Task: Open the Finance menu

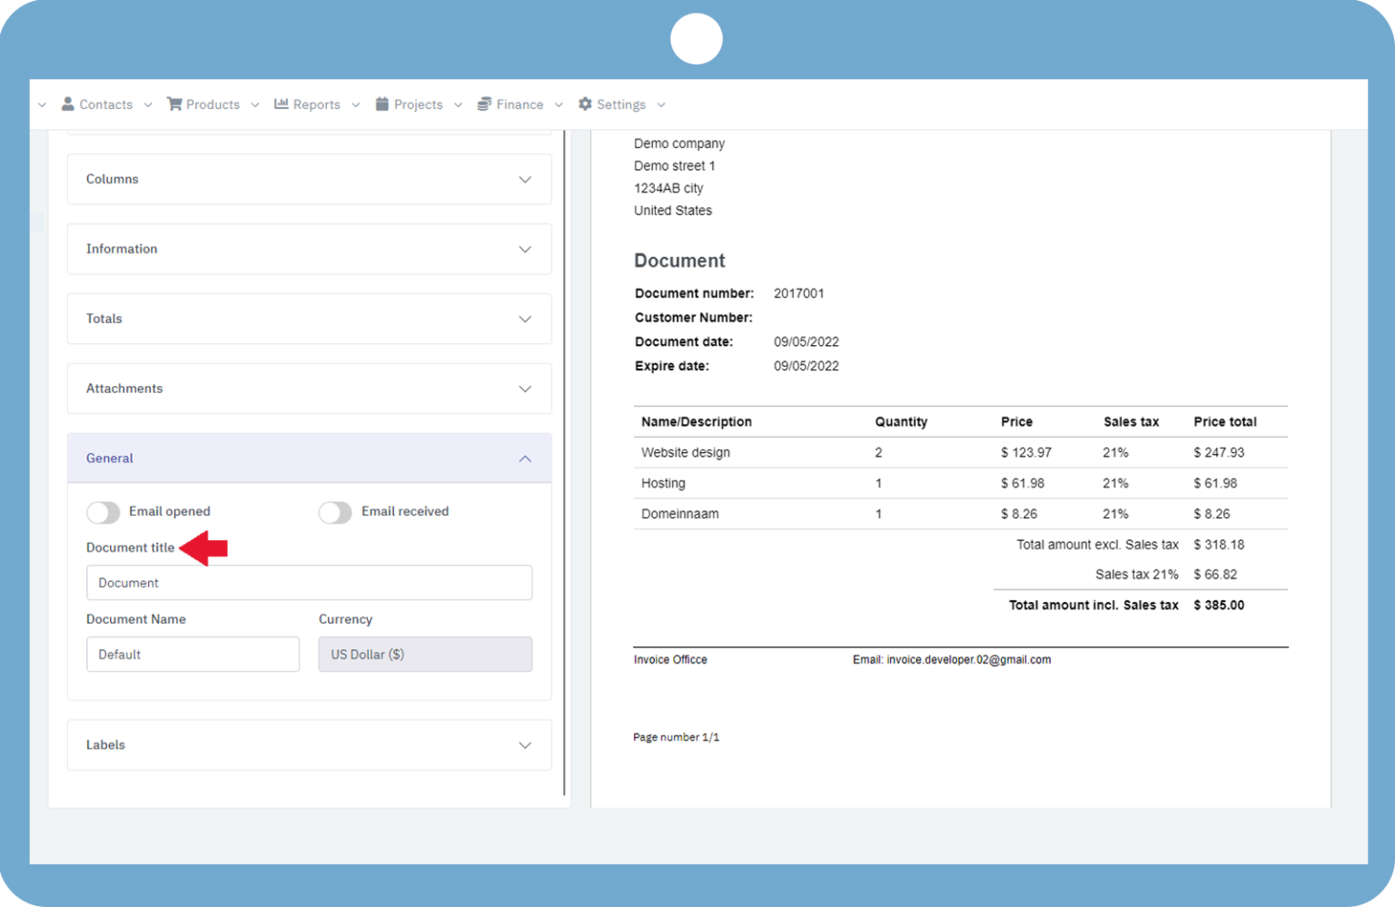Action: pos(519,104)
